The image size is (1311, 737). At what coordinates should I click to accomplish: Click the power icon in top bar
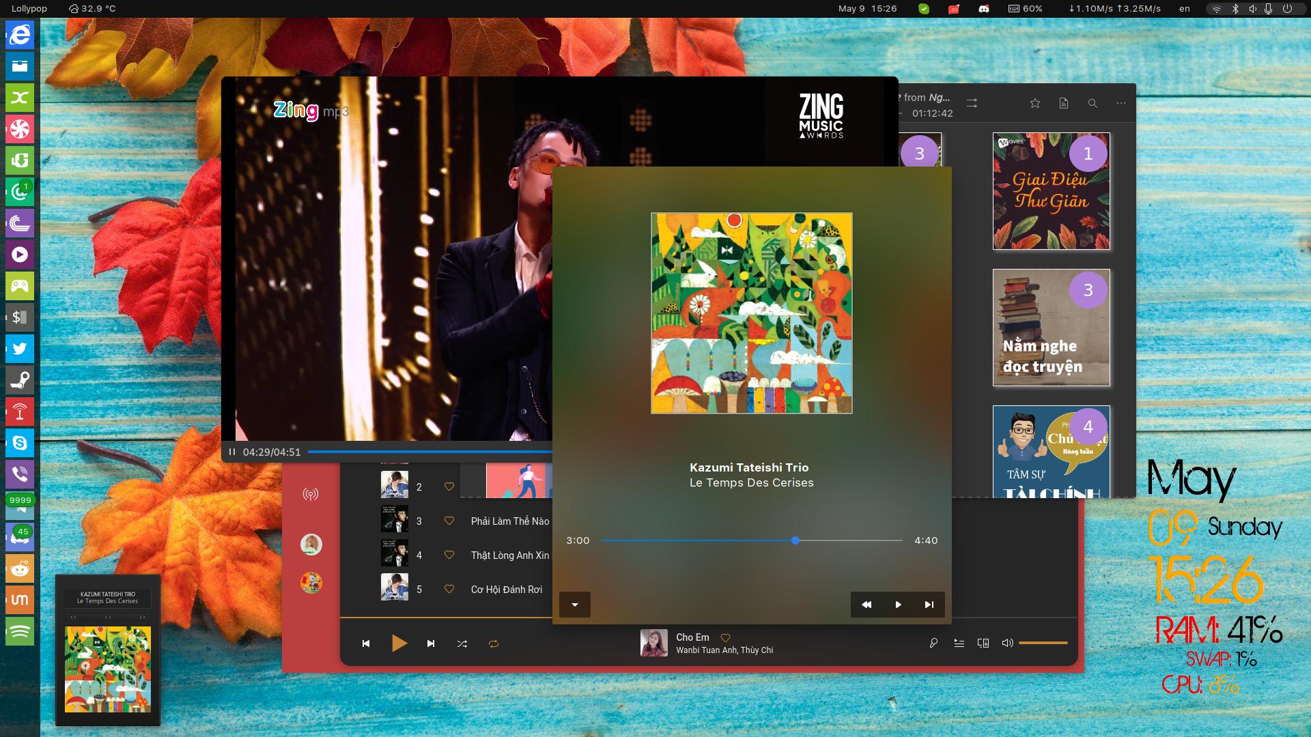[x=1287, y=9]
